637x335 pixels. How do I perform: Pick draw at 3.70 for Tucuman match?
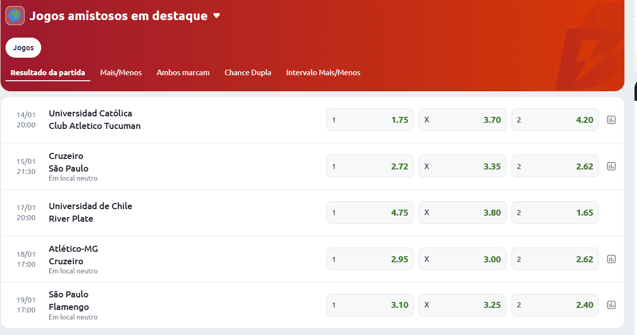pos(462,120)
